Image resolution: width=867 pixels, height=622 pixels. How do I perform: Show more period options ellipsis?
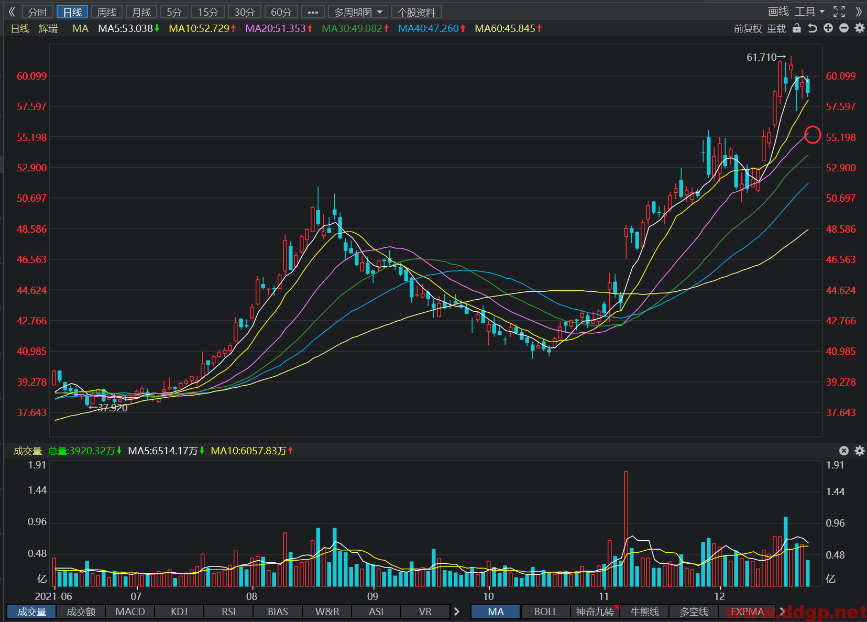313,12
